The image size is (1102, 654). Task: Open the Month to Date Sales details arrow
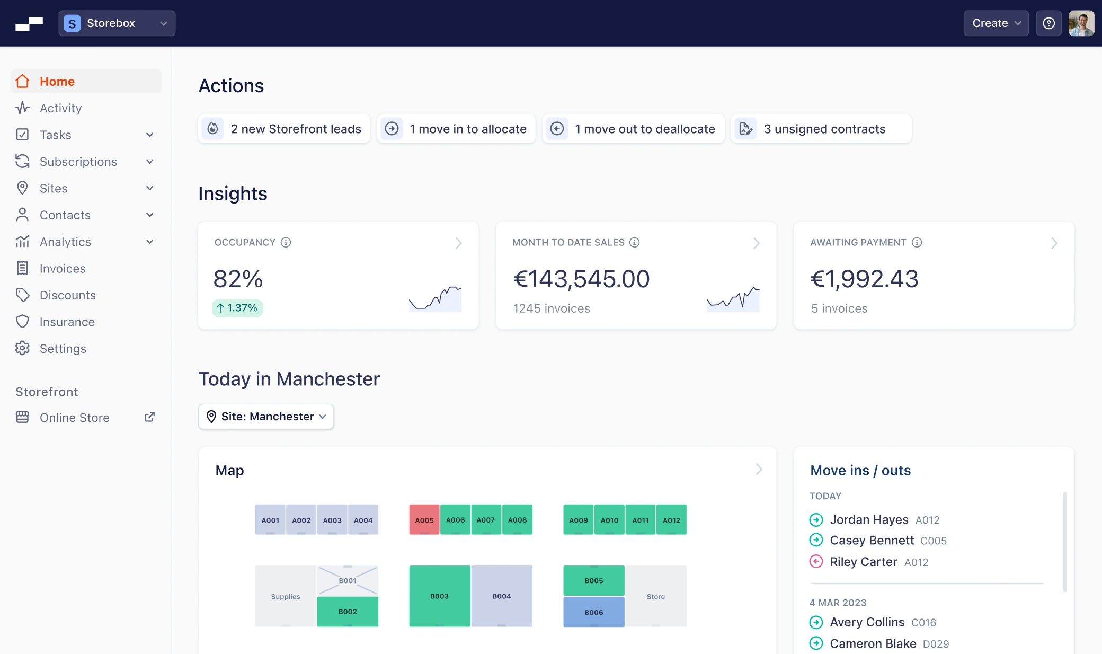(x=756, y=243)
